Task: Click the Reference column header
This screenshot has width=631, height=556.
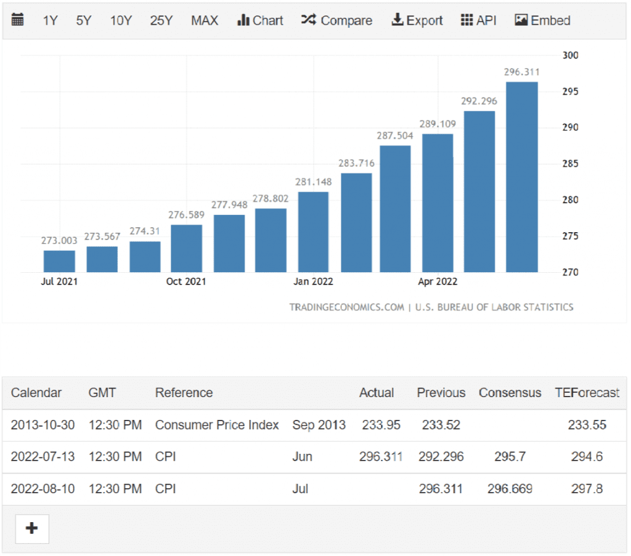Action: point(184,393)
